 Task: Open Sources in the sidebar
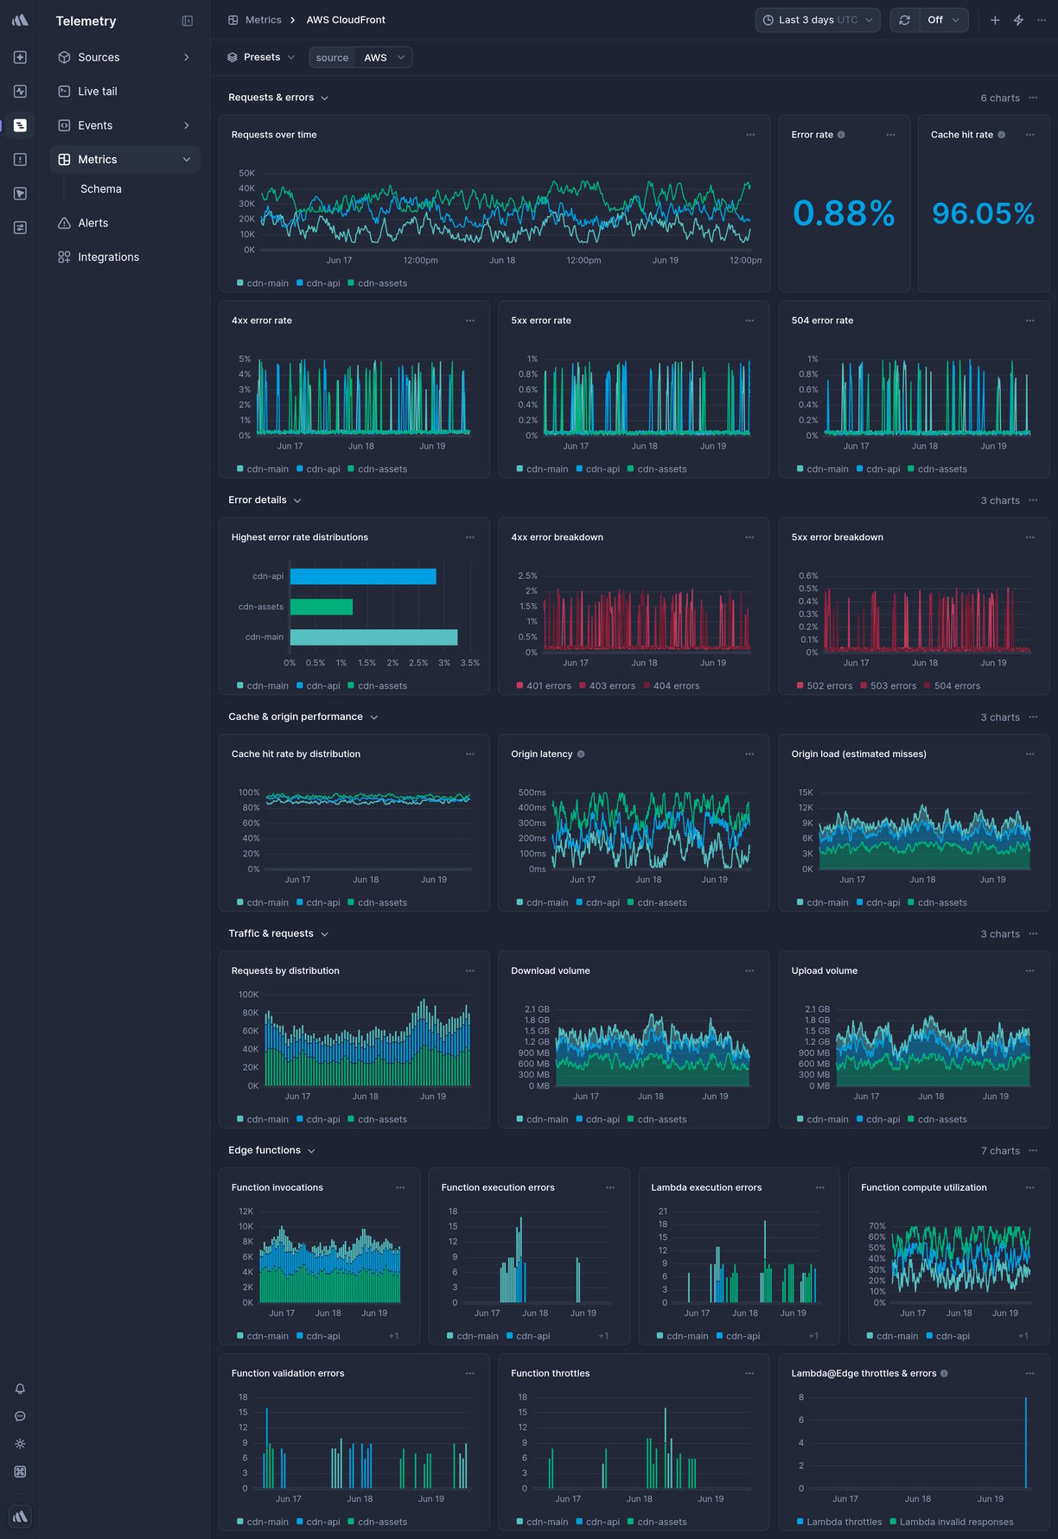click(124, 57)
